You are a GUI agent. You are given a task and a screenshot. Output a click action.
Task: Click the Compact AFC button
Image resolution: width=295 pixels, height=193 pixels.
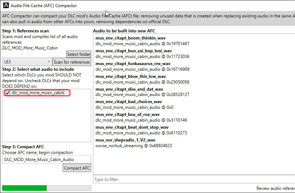click(x=77, y=168)
